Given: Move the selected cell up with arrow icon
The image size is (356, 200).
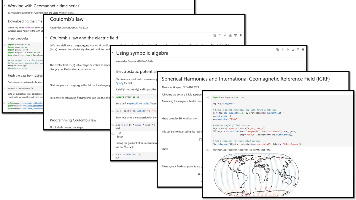Looking at the screenshot, I should coord(220,36).
